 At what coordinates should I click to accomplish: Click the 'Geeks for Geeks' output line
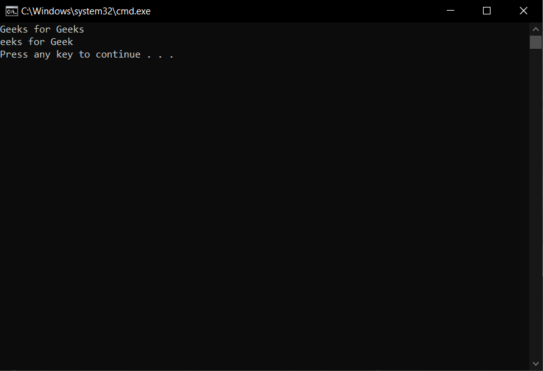pyautogui.click(x=42, y=29)
